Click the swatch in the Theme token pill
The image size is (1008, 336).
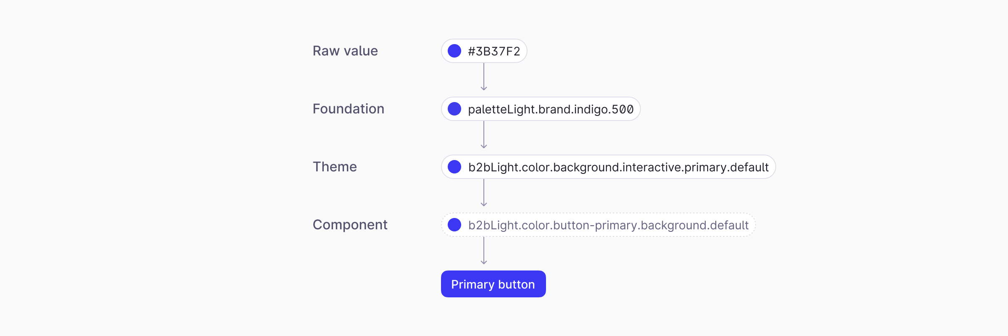(454, 167)
